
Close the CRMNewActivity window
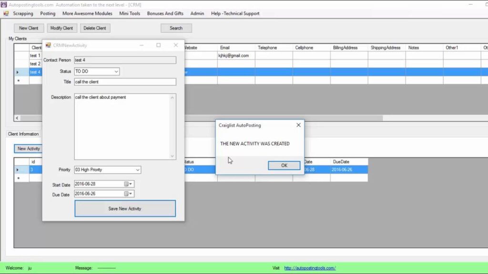[176, 45]
